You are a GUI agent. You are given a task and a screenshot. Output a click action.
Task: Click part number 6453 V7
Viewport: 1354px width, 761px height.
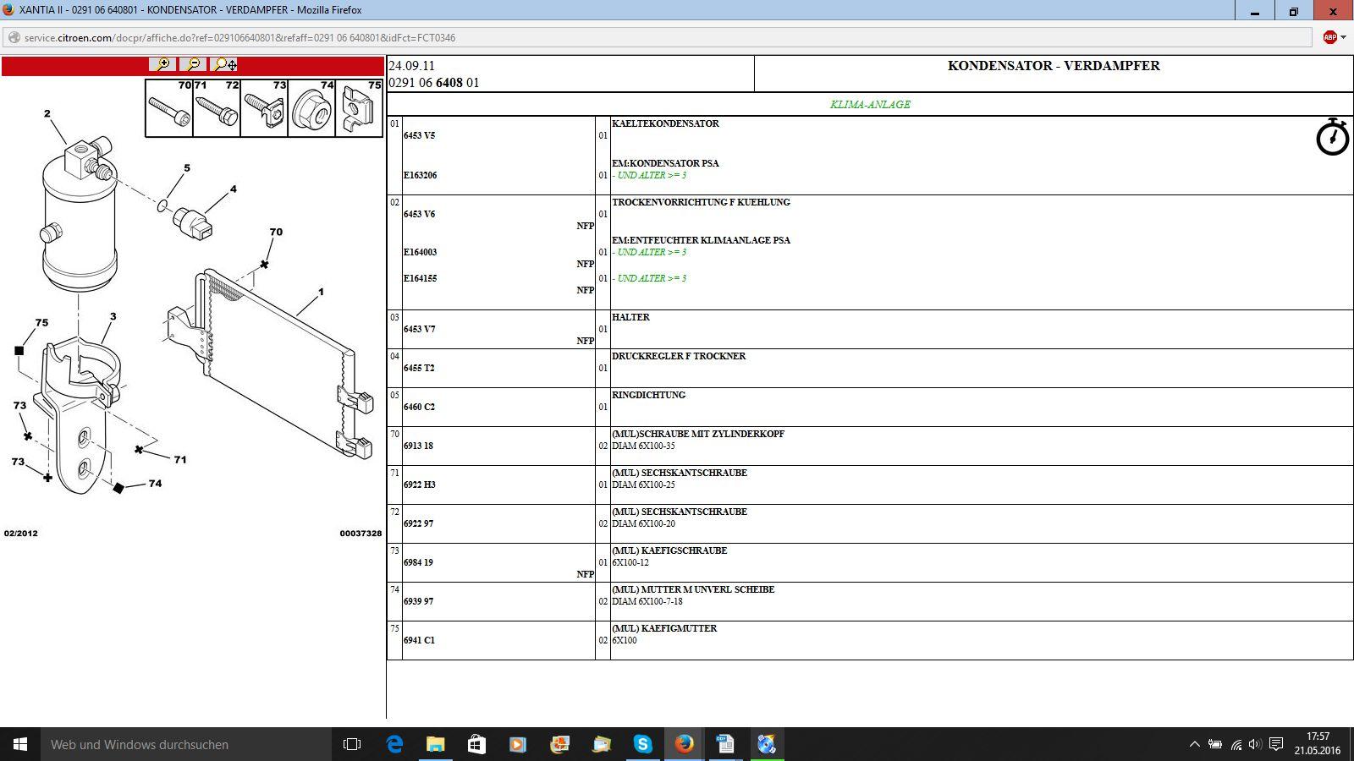pyautogui.click(x=419, y=329)
